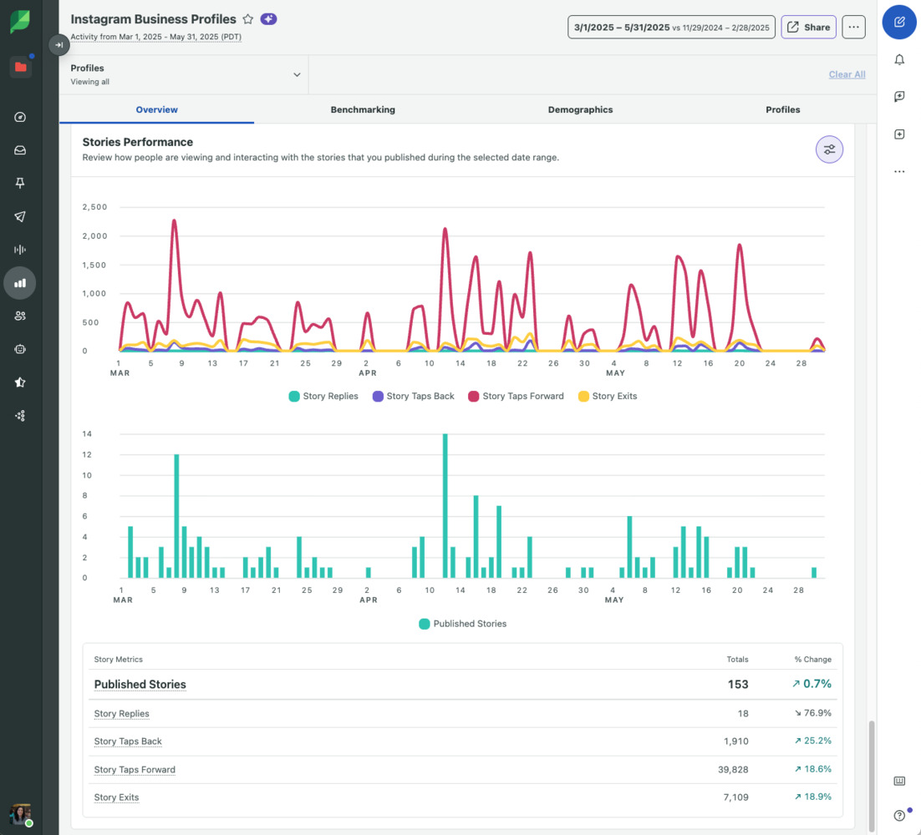921x835 pixels.
Task: Open the Demographics tab
Action: point(580,109)
